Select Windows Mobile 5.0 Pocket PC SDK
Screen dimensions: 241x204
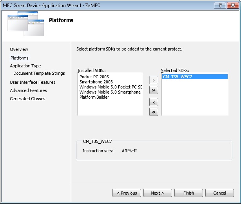point(110,87)
